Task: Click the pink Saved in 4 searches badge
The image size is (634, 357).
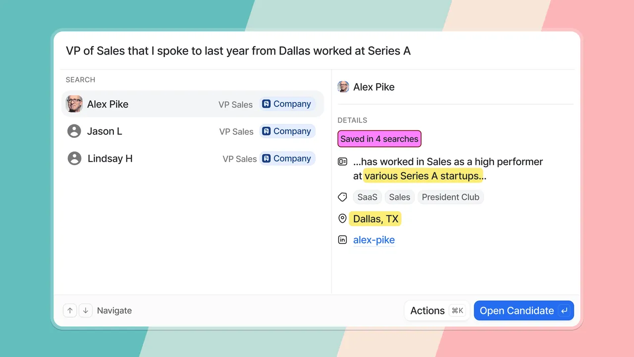Action: tap(379, 139)
